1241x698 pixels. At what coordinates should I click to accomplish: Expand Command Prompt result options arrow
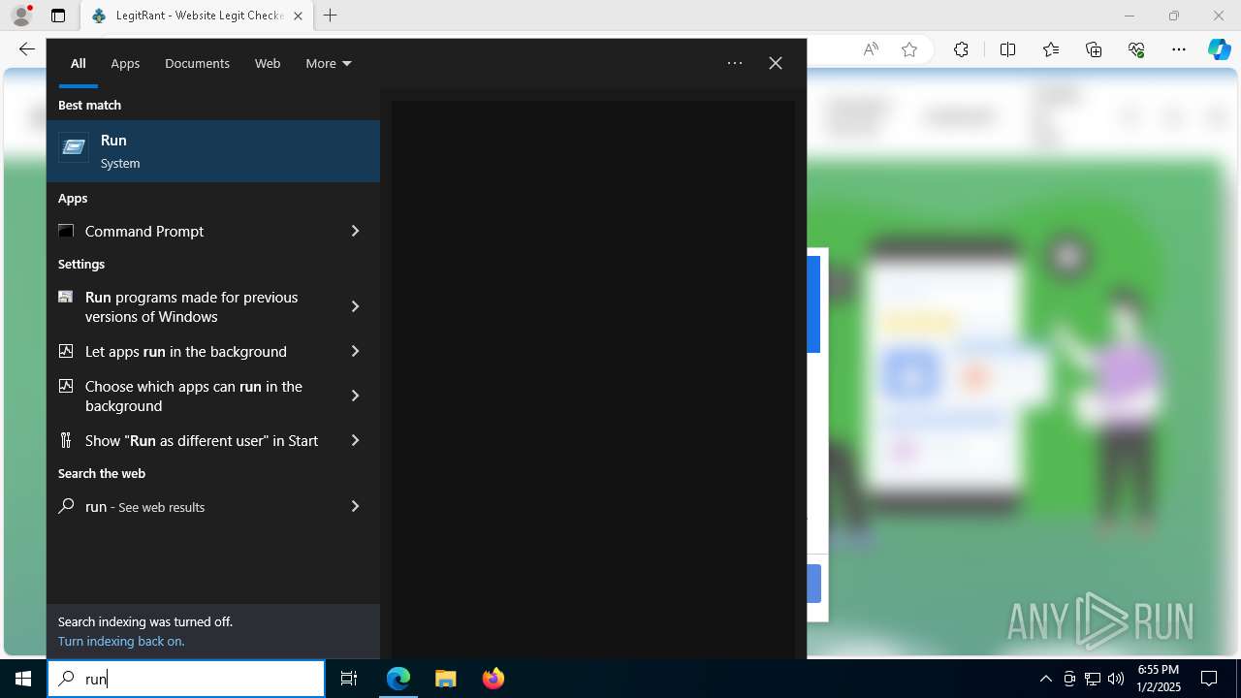coord(355,231)
